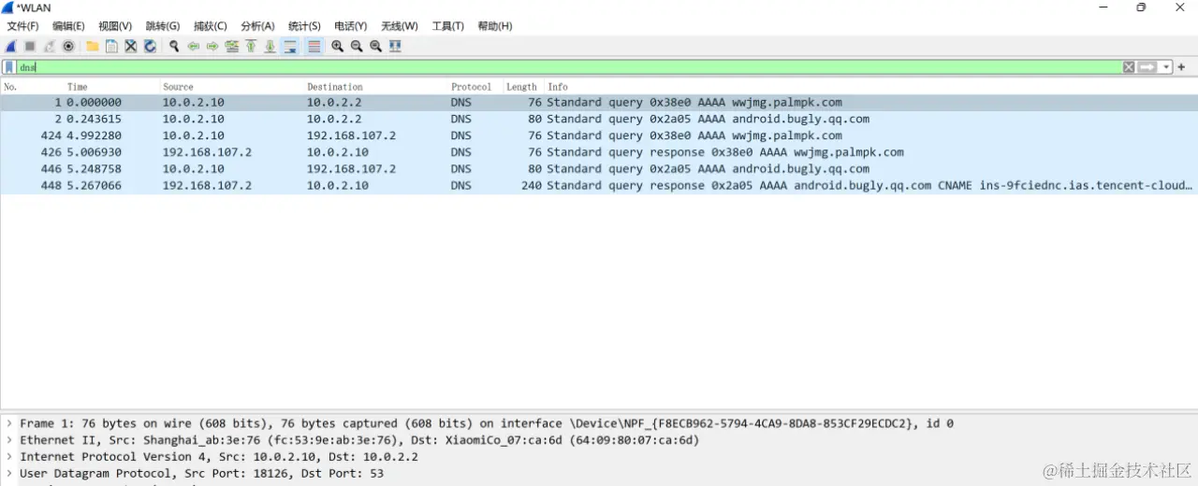Screen dimensions: 1198x486
Task: Restart the current capture
Action: pos(49,46)
